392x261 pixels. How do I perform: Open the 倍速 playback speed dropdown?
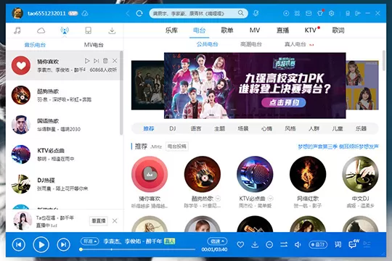click(x=217, y=241)
